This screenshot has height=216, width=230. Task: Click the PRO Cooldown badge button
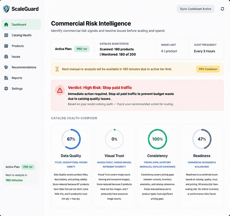[208, 69]
